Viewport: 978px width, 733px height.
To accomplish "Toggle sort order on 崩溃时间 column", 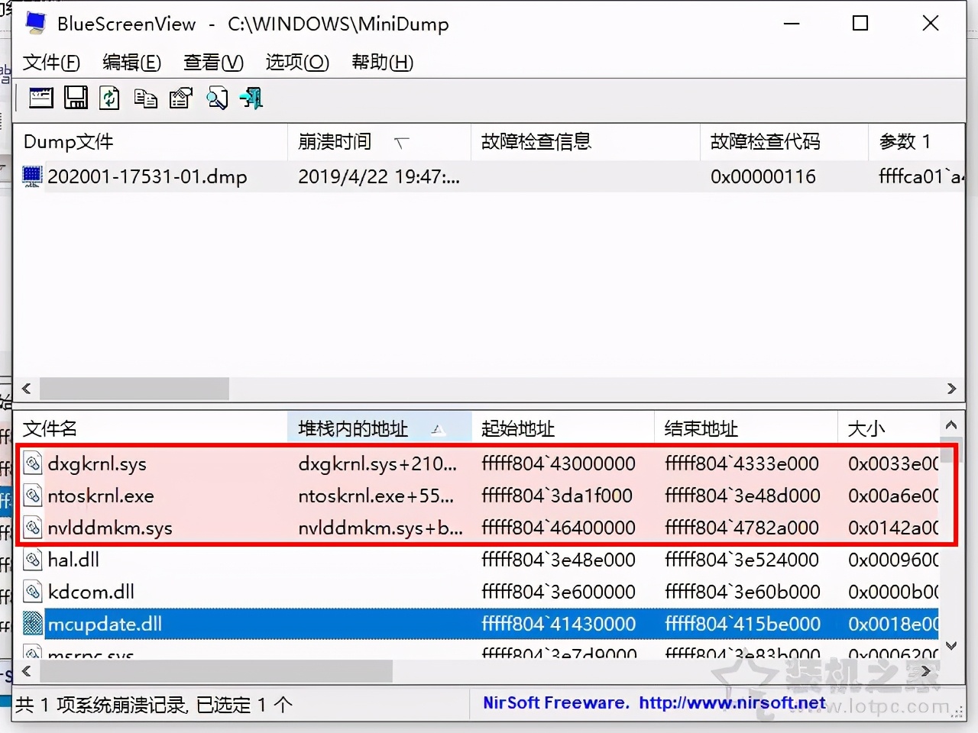I will coord(335,141).
